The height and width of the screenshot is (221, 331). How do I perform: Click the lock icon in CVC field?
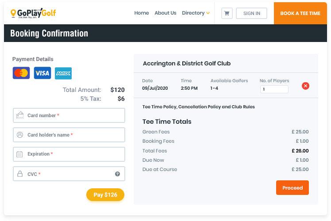tap(20, 174)
